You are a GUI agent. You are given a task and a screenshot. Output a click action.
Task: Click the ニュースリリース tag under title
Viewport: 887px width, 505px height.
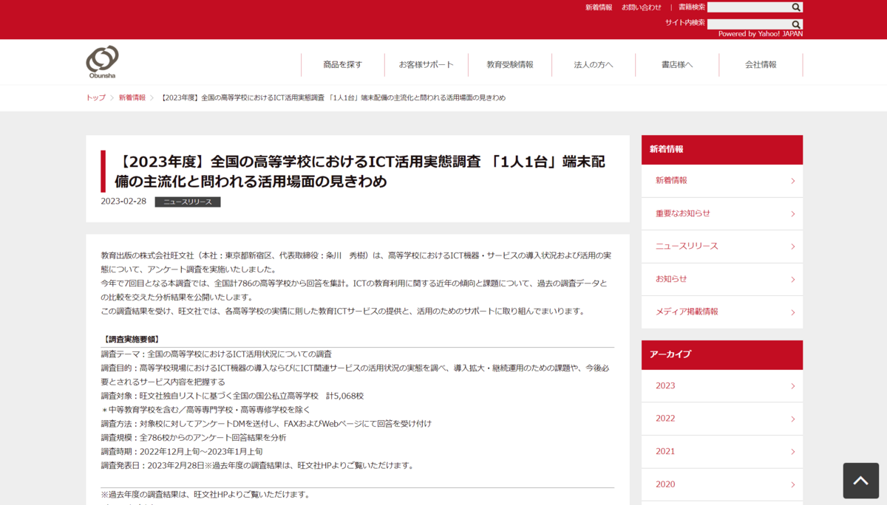coord(188,202)
